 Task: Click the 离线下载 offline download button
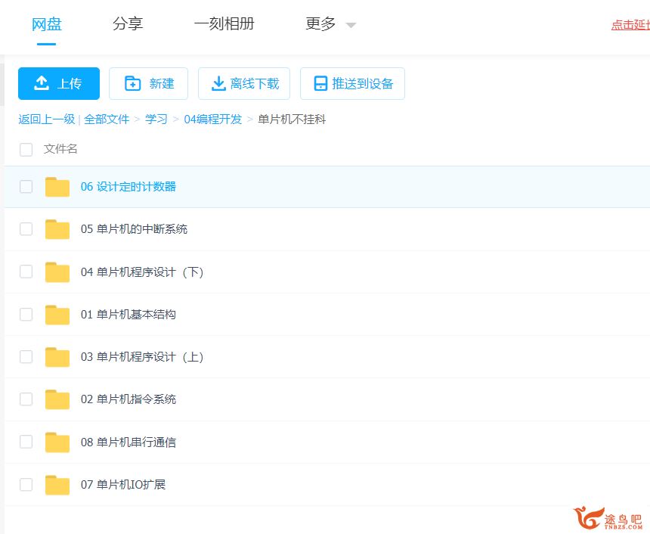[244, 83]
